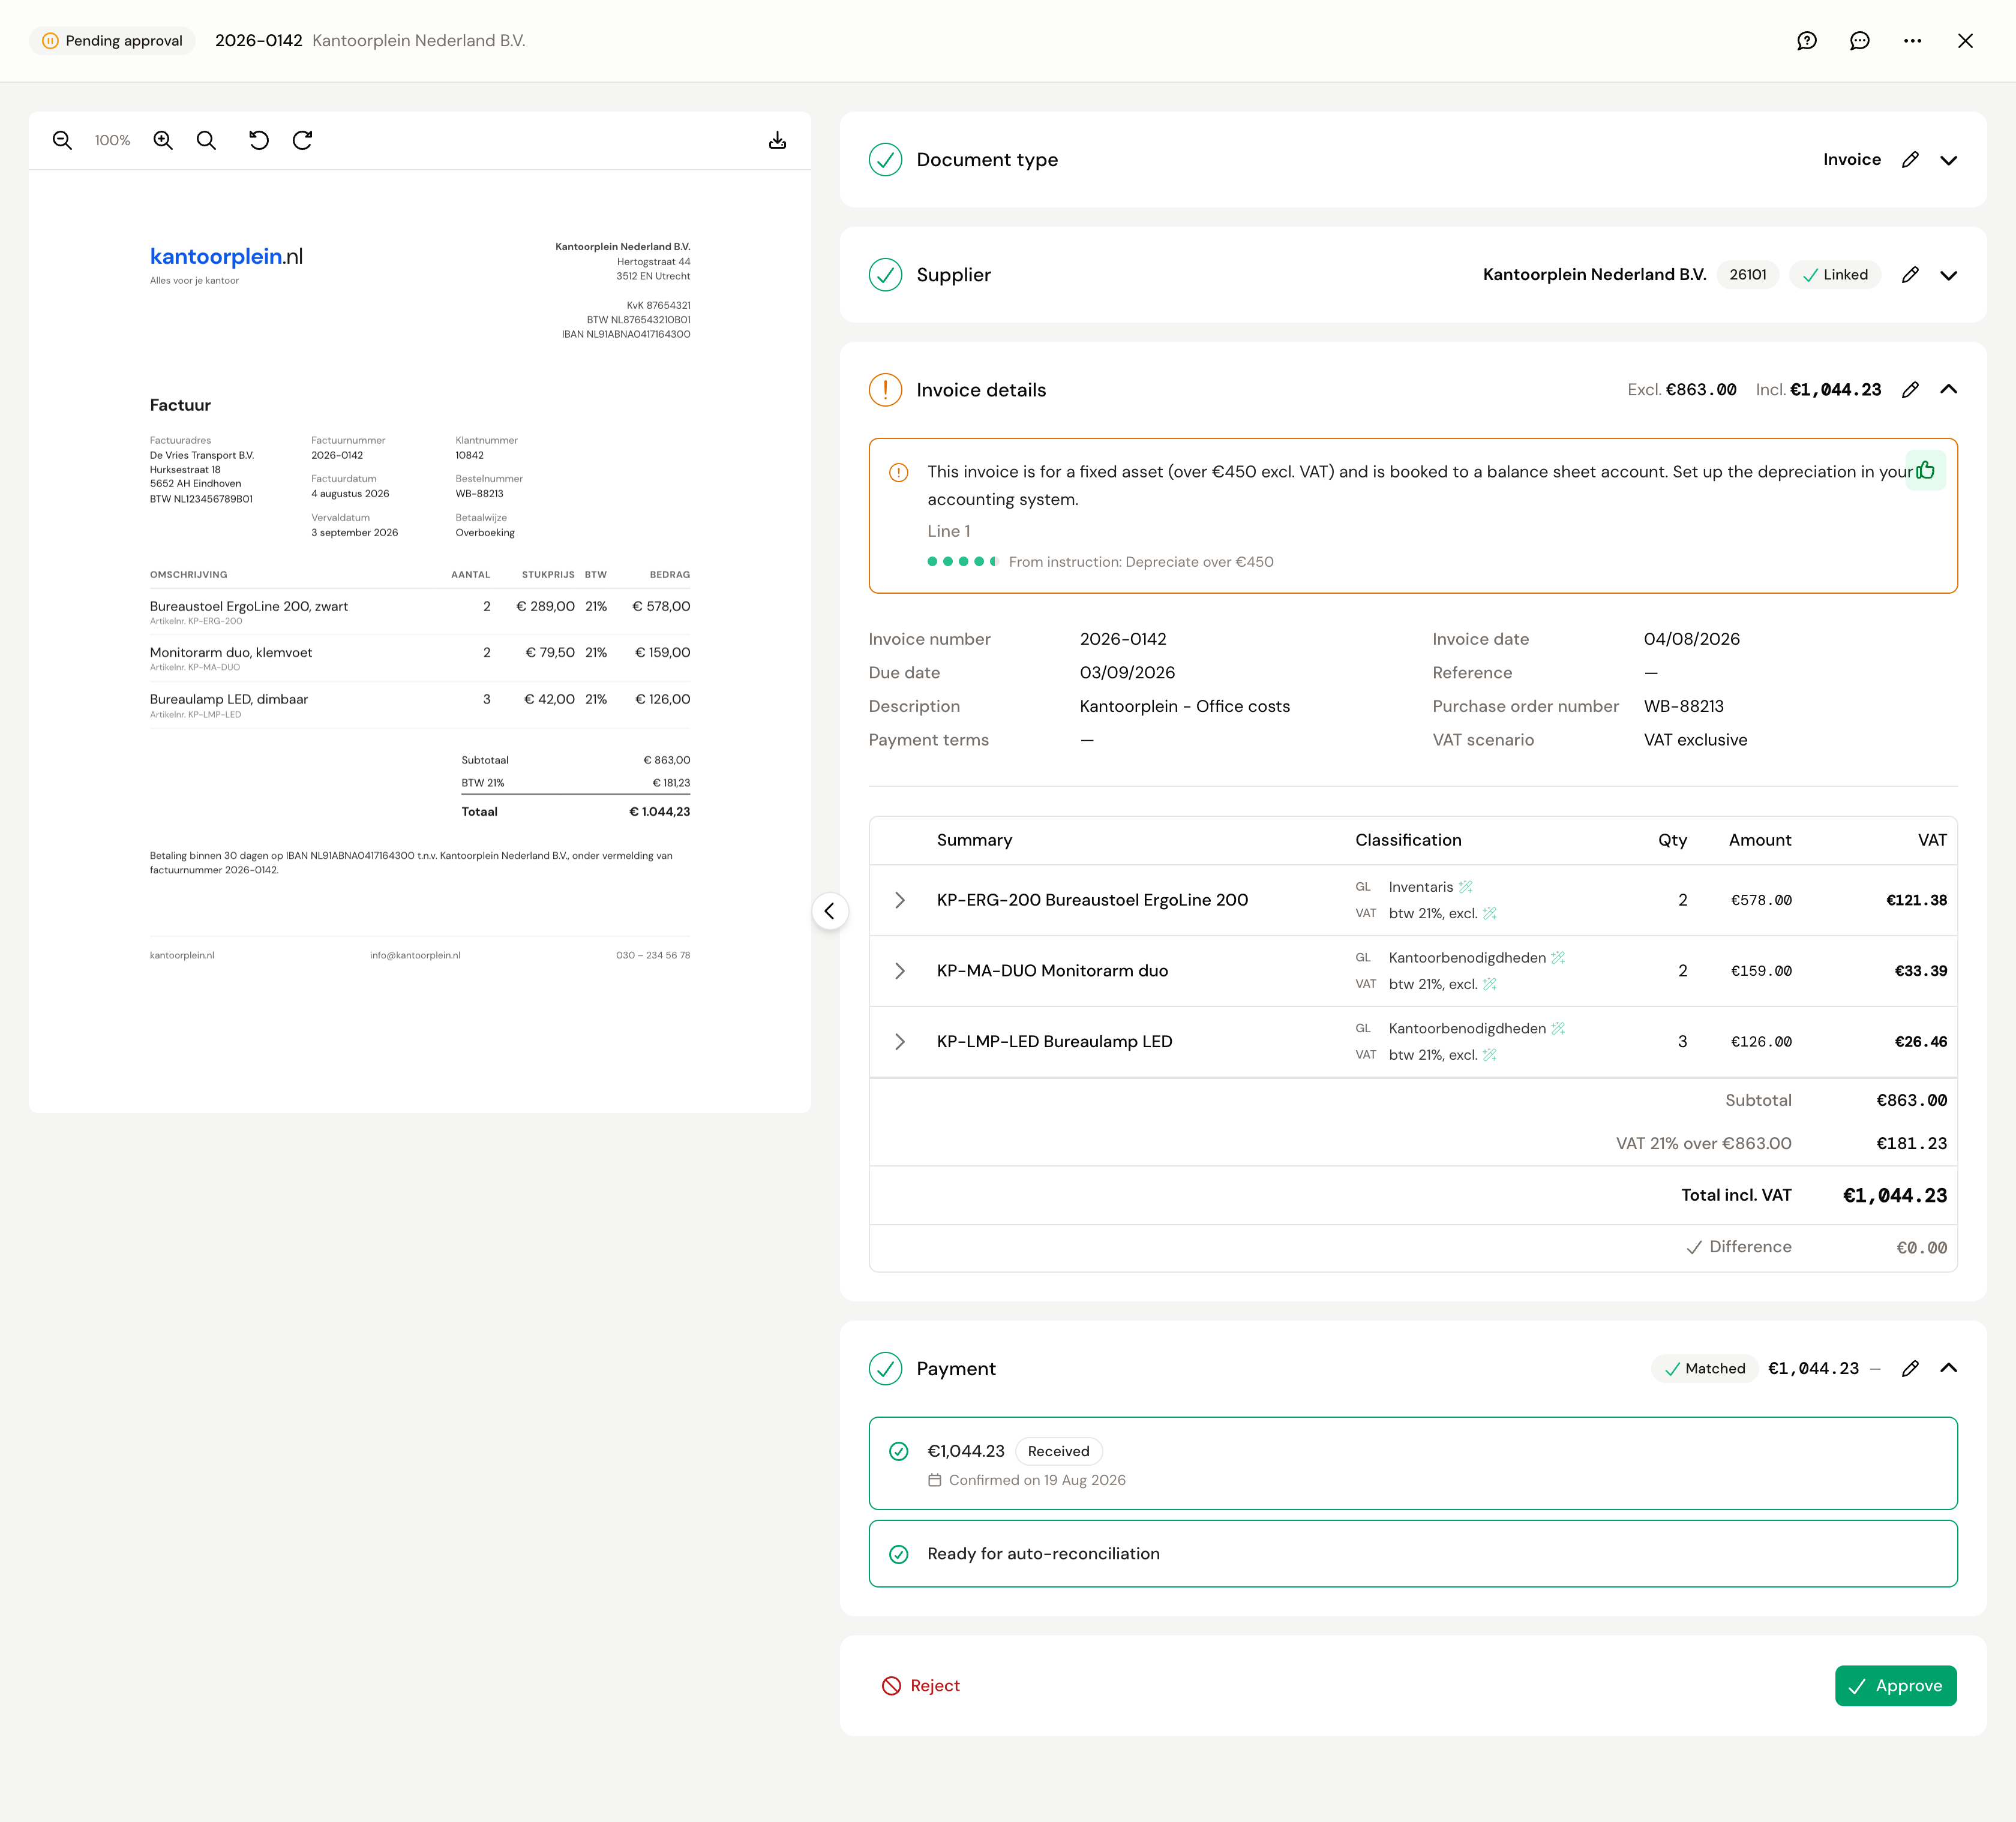Image resolution: width=2016 pixels, height=1822 pixels.
Task: Approve the invoice
Action: (x=1895, y=1686)
